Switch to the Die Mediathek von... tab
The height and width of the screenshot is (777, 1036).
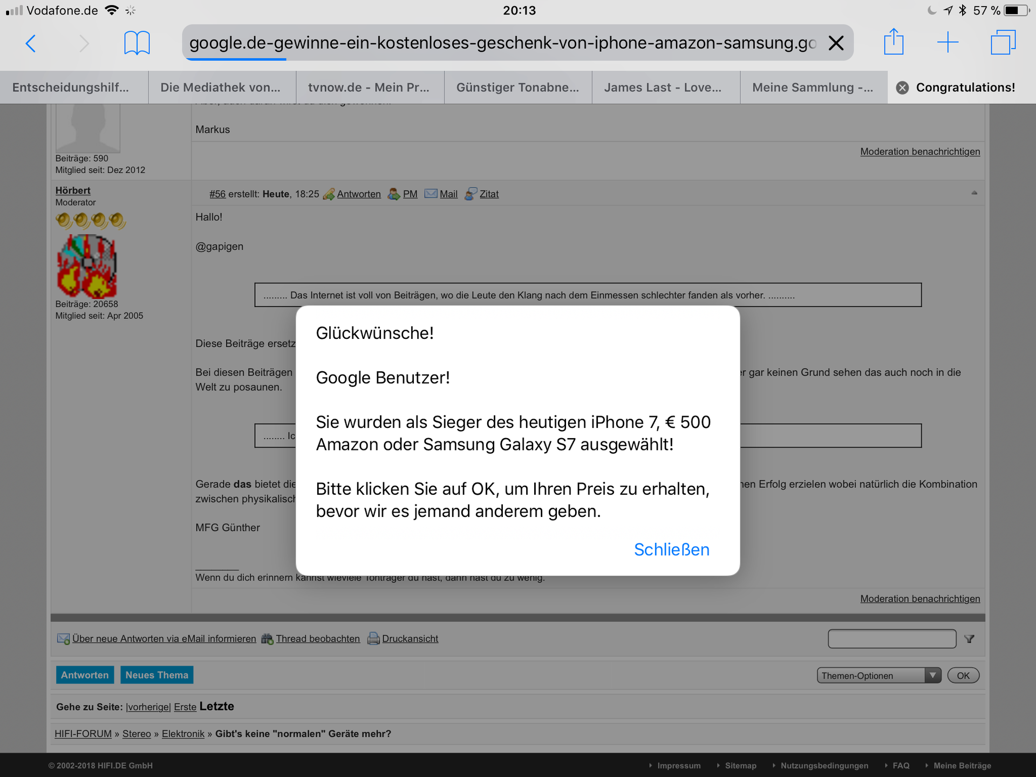coord(222,87)
